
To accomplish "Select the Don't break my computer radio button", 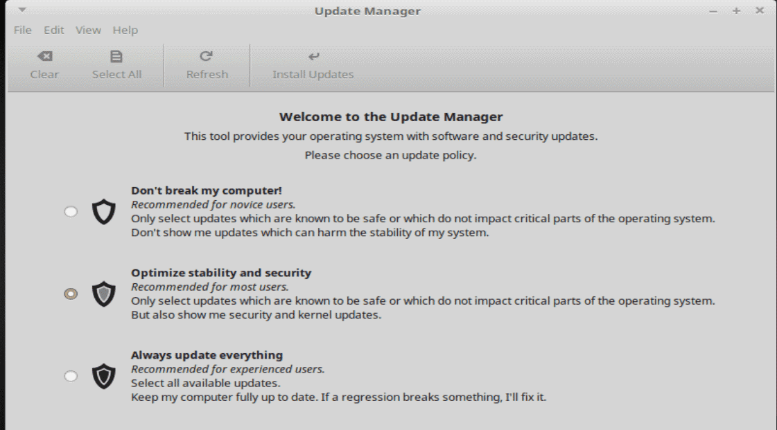I will pos(71,212).
